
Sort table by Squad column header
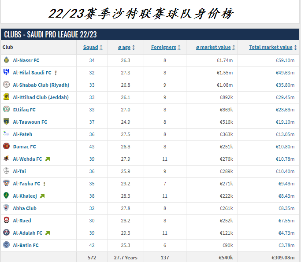tap(90, 47)
